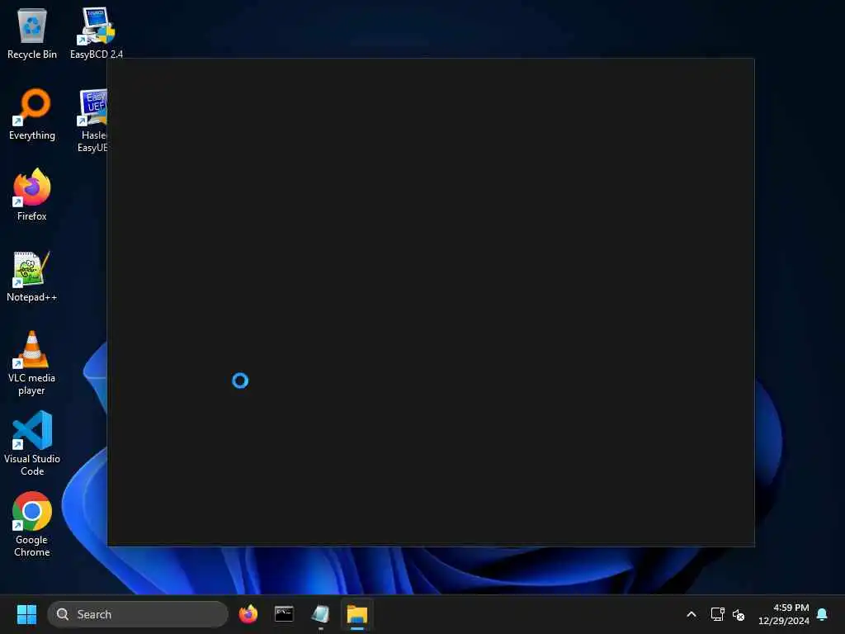
Task: Launch the Visual Studio Code shortcut
Action: (32, 443)
